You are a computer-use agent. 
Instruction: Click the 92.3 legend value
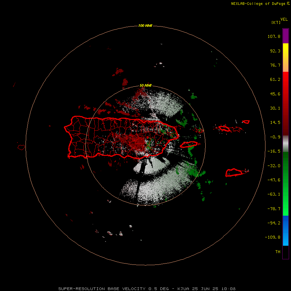coord(275,51)
